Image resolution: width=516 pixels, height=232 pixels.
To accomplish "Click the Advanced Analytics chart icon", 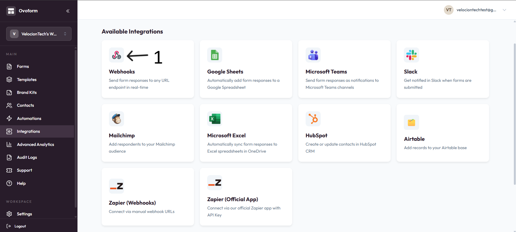I will click(x=9, y=145).
